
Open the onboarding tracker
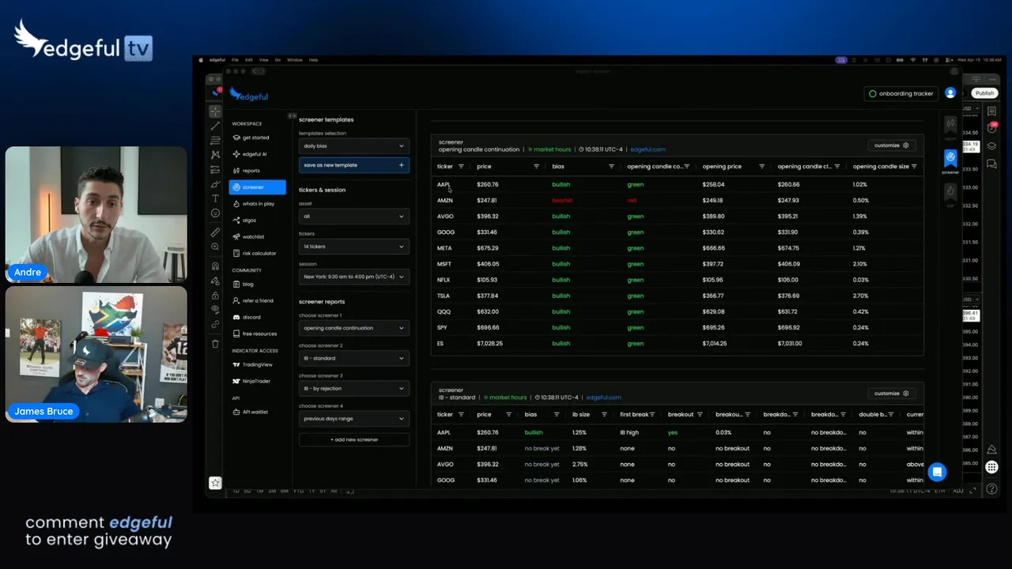pos(901,93)
